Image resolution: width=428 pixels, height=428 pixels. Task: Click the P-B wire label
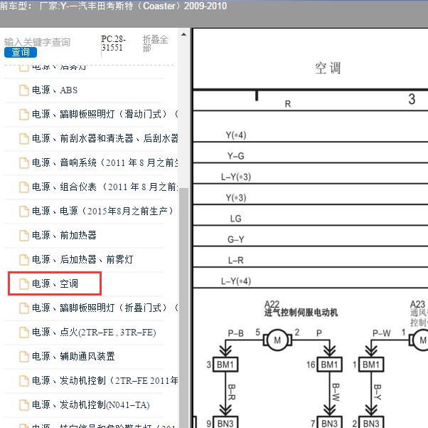pos(236,333)
